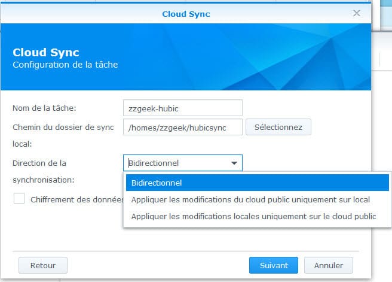Click the Chiffrement des données label text

point(77,199)
